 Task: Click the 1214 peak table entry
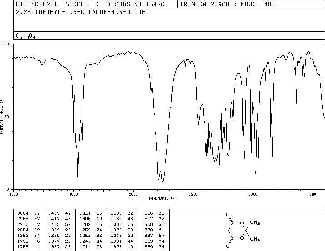coord(91,246)
